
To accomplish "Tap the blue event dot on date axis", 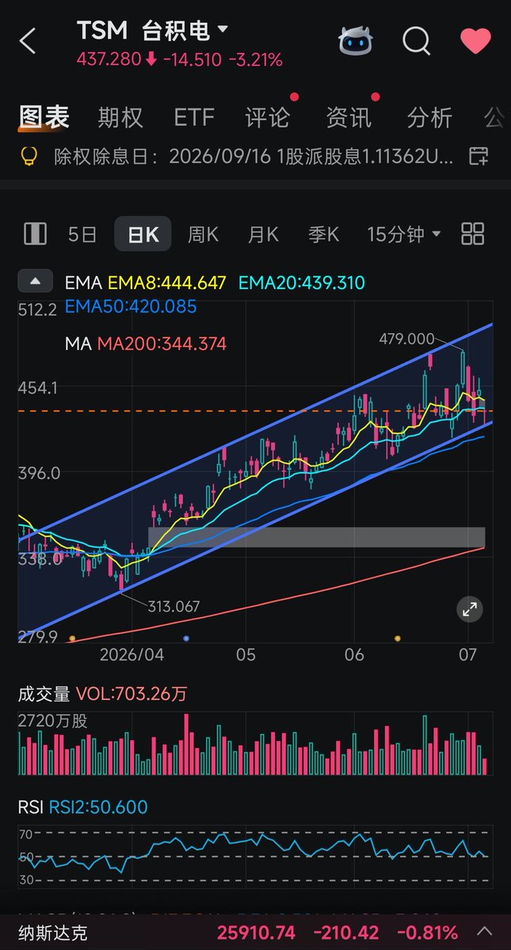I will 186,638.
